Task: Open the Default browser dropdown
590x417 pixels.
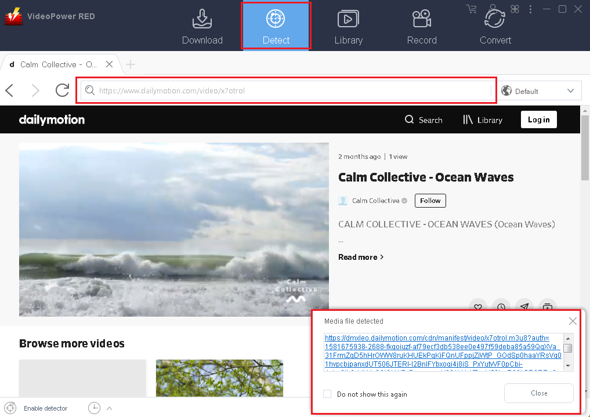Action: [538, 91]
